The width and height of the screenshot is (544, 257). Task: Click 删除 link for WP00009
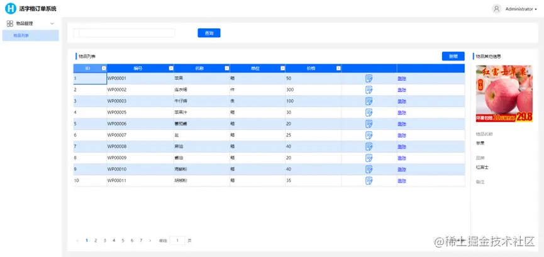coord(402,158)
